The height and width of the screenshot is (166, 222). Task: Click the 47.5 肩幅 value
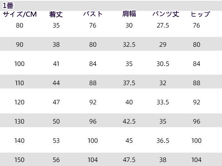[x=129, y=160]
